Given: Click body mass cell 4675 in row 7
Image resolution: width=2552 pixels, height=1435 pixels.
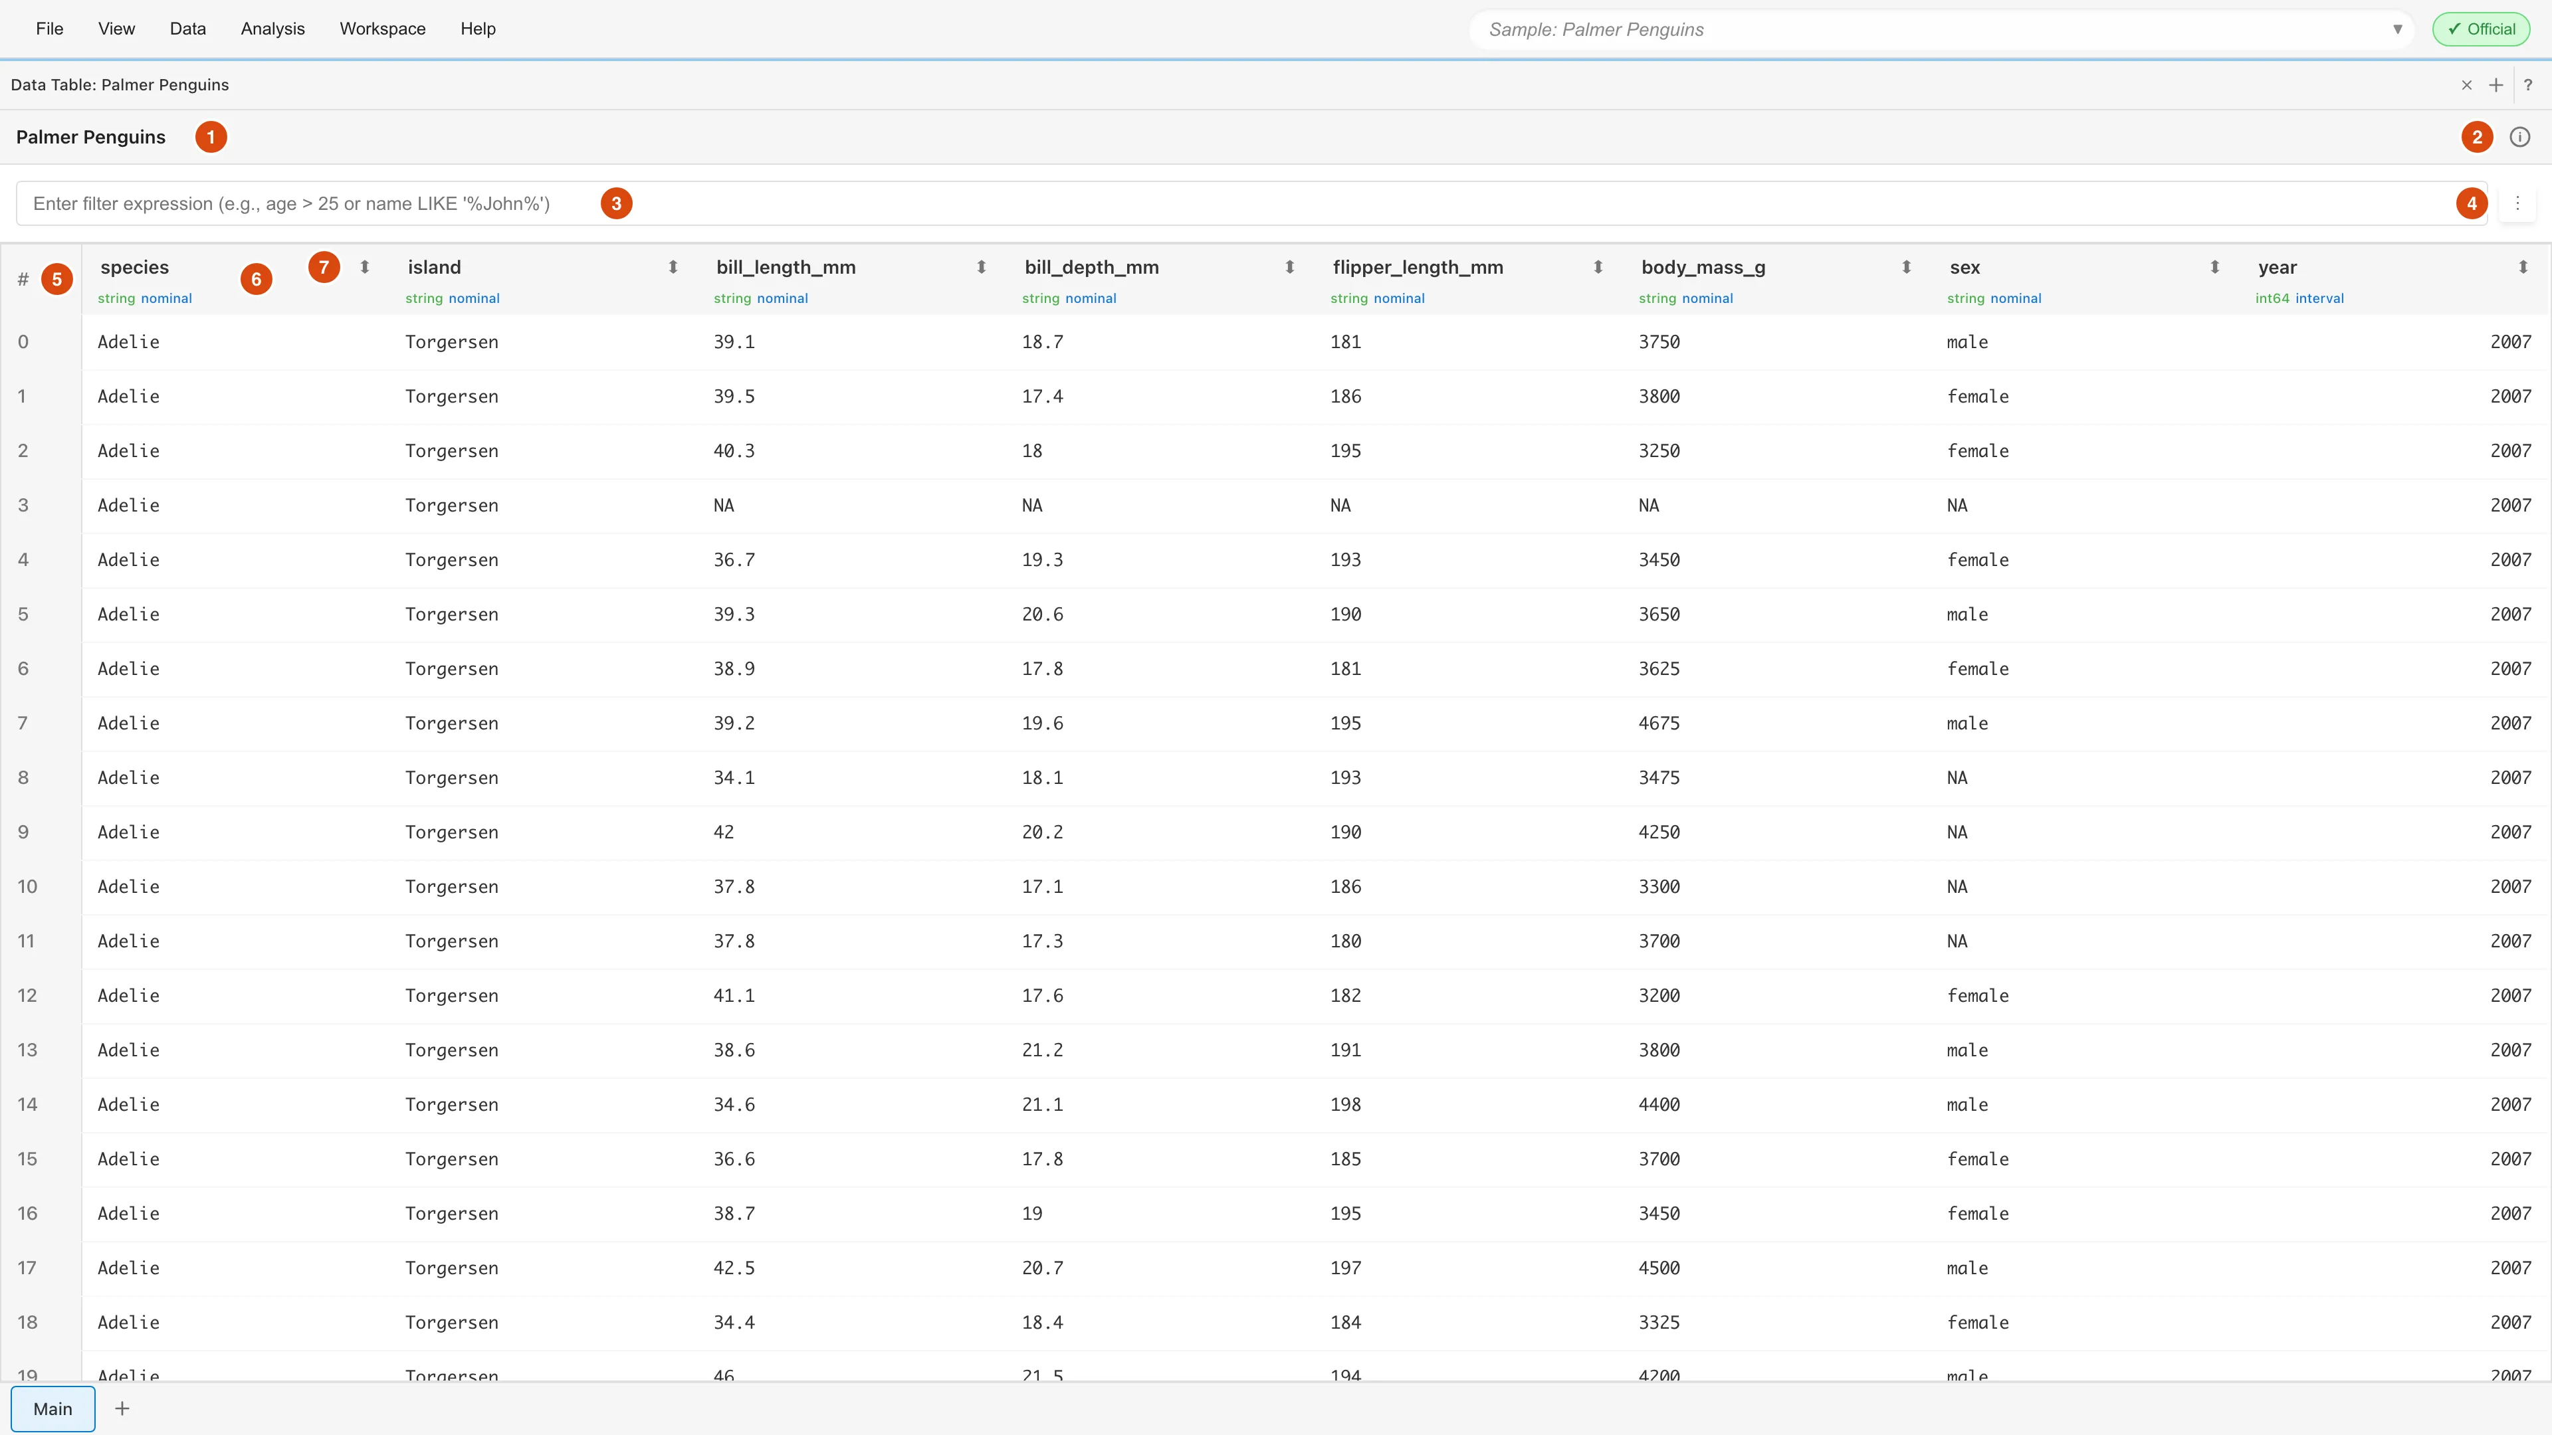Looking at the screenshot, I should point(1659,723).
